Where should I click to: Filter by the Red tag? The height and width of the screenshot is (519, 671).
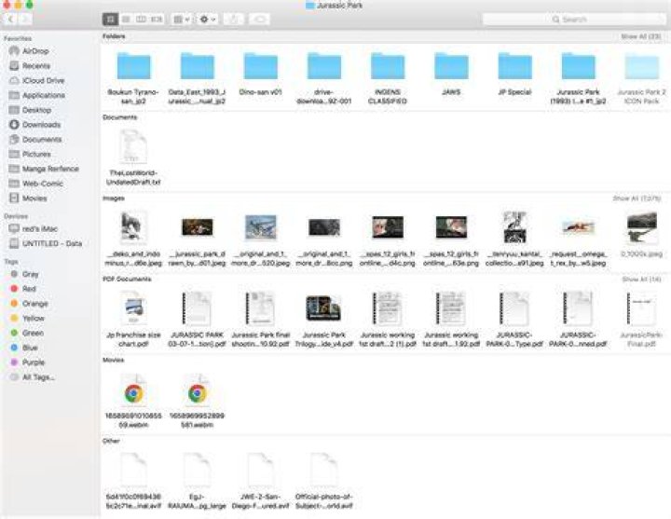coord(29,289)
